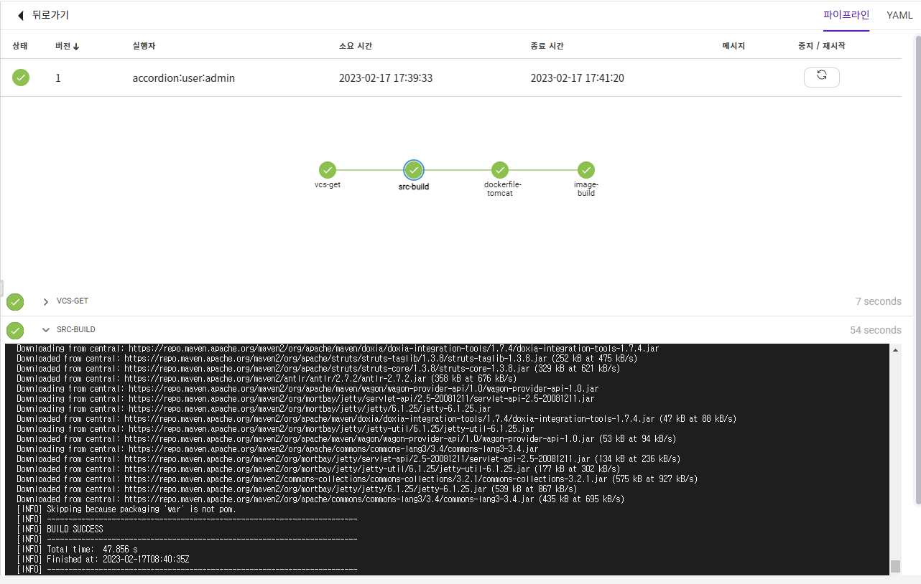Image resolution: width=921 pixels, height=584 pixels.
Task: Click the green check next to SRC-BUILD log
Action: pyautogui.click(x=15, y=331)
